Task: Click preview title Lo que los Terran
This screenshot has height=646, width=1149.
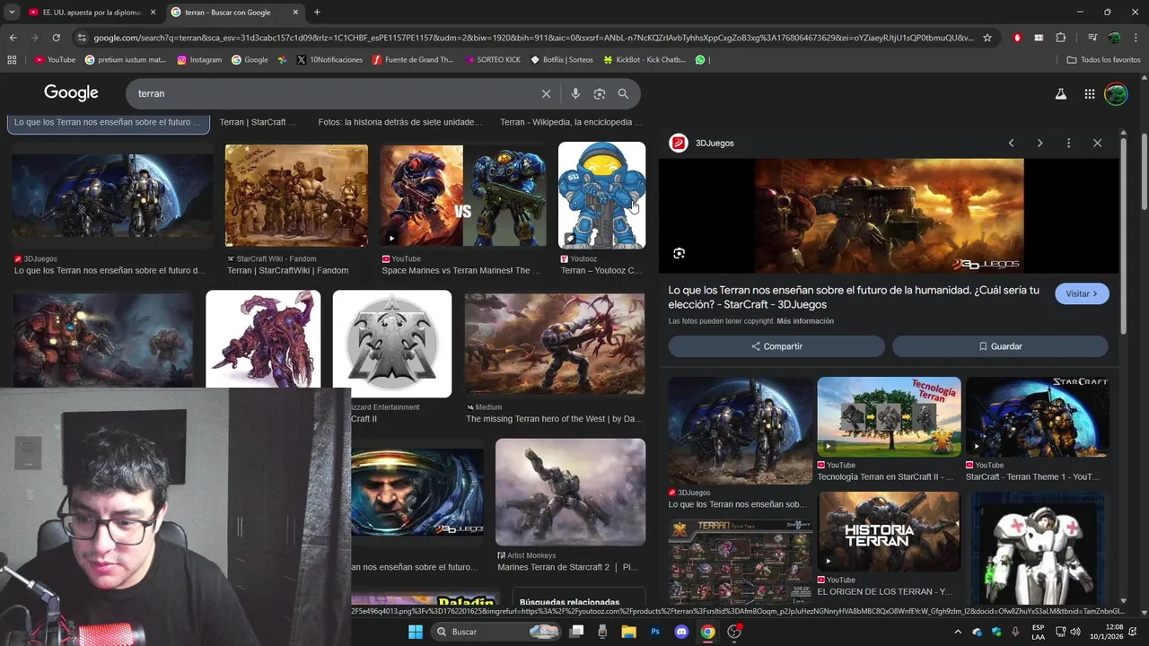Action: tap(853, 297)
